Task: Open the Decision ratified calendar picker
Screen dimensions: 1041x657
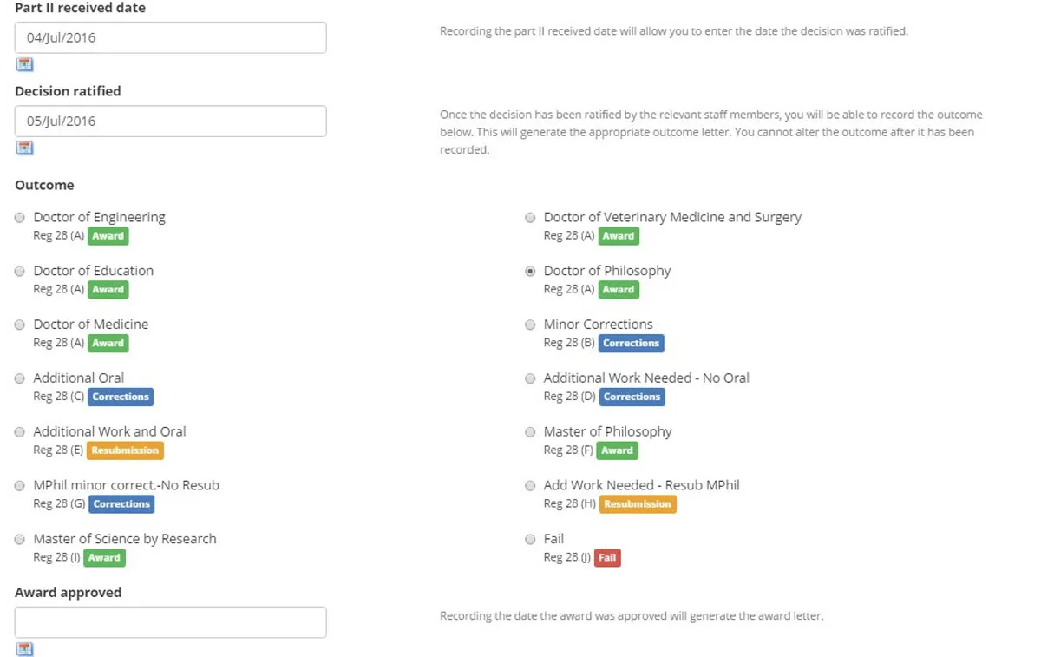Action: click(24, 148)
